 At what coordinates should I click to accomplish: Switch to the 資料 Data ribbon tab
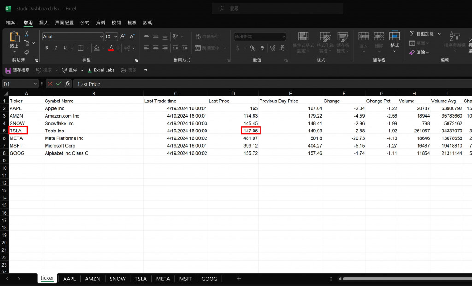[x=100, y=23]
